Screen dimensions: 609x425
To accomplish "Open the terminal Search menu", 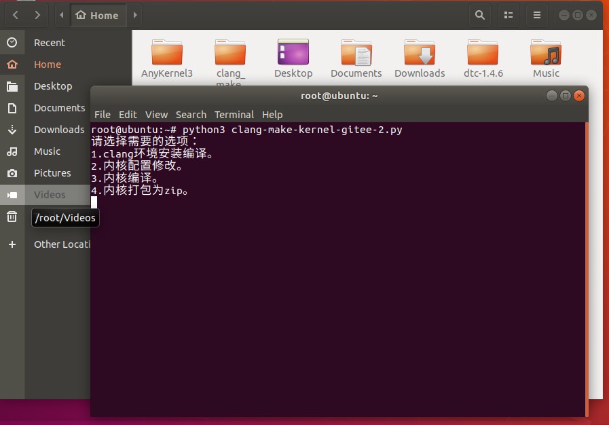I will point(191,115).
